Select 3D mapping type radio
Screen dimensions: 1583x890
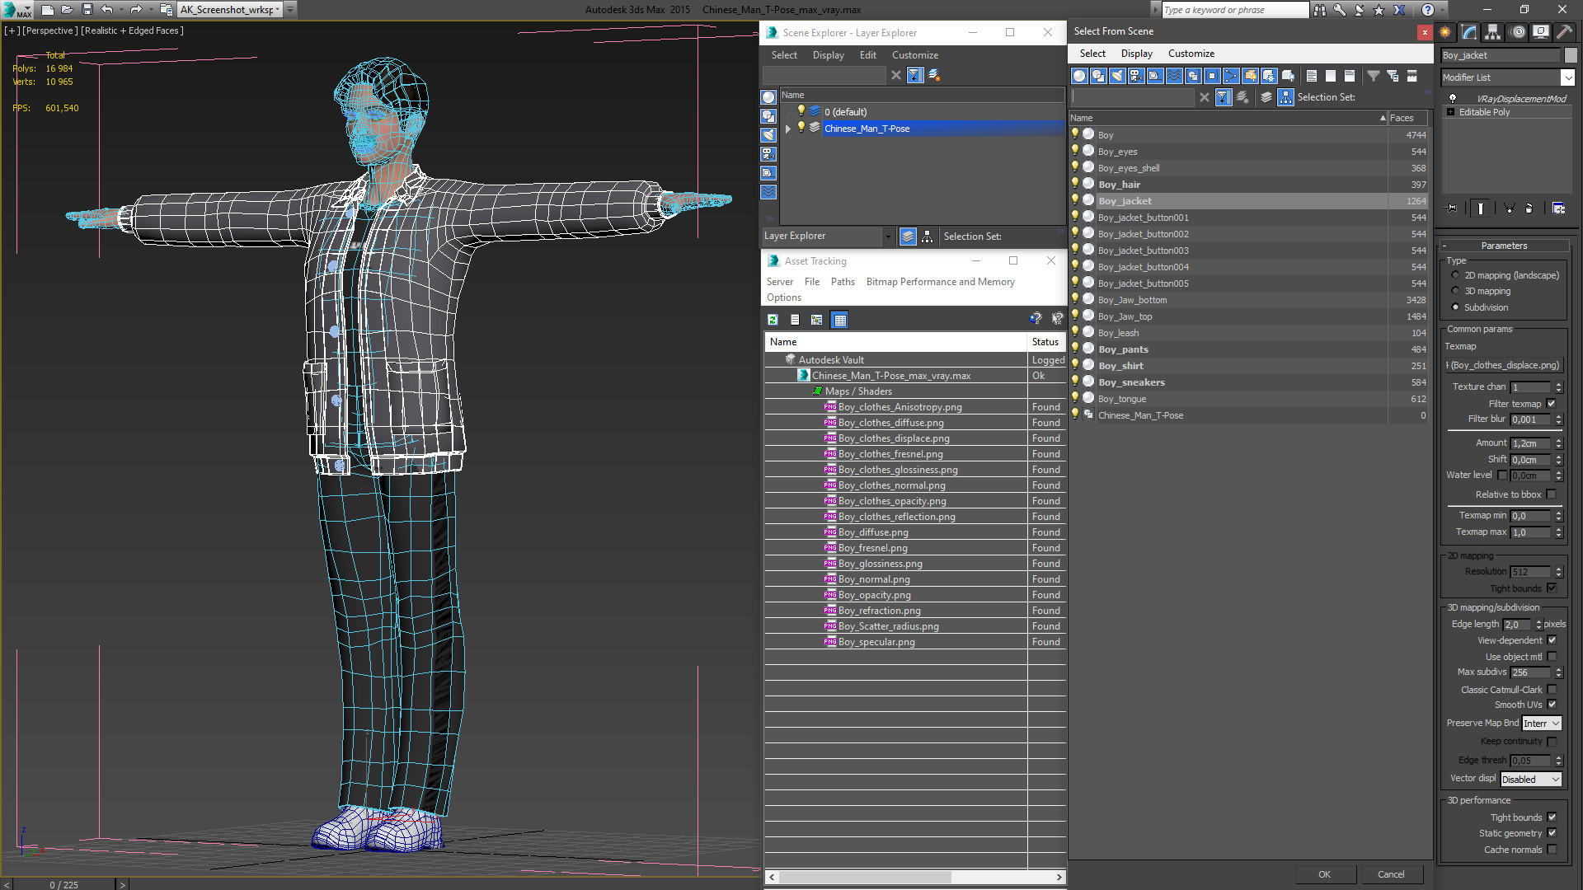pos(1456,291)
